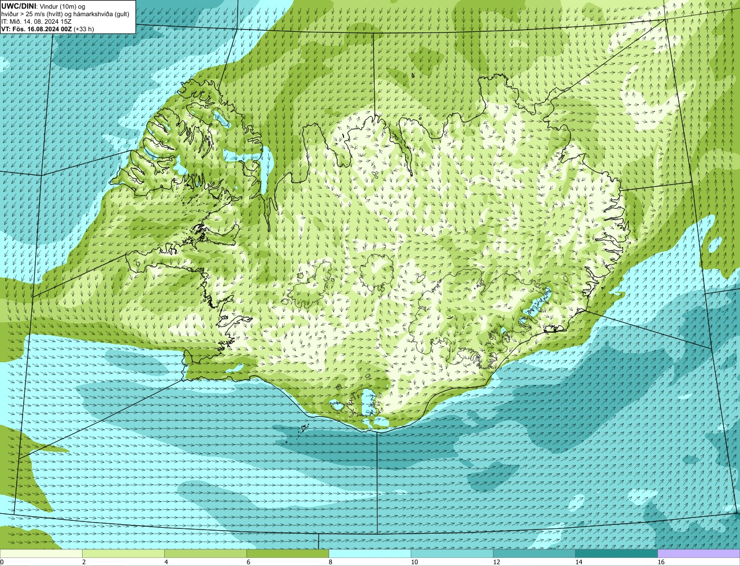Select the turquoise 10–12 m/s legend segment

pyautogui.click(x=452, y=554)
